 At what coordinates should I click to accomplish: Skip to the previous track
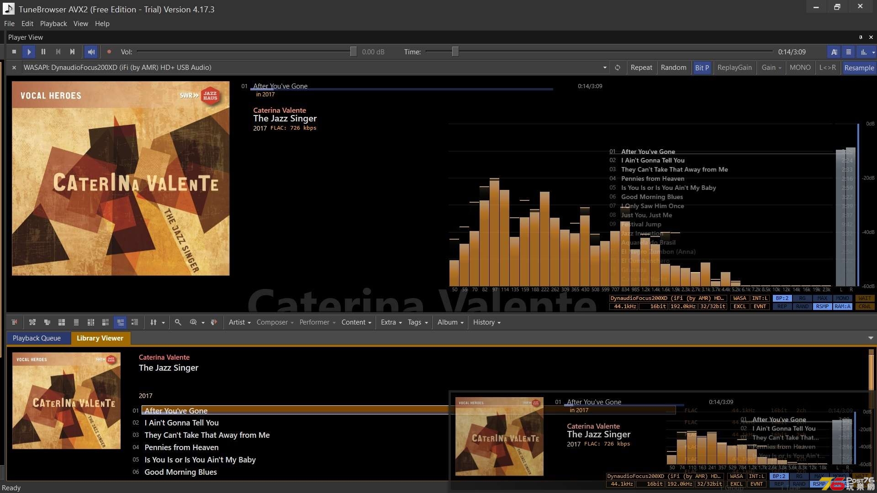pos(58,52)
